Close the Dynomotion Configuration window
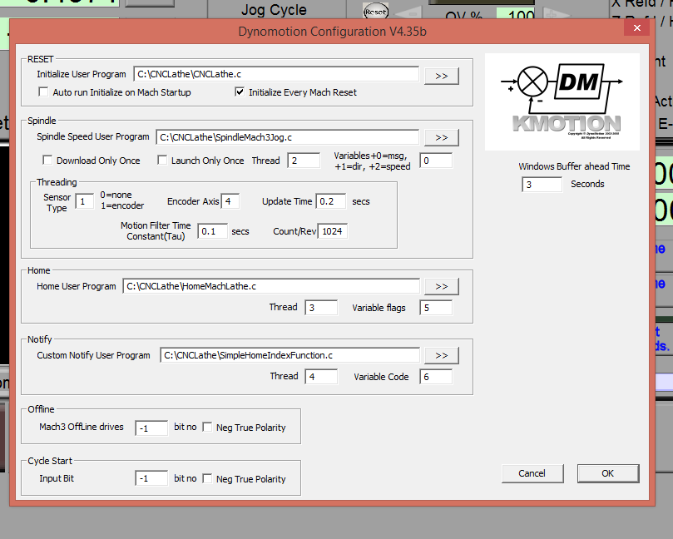Image resolution: width=673 pixels, height=539 pixels. (x=638, y=28)
